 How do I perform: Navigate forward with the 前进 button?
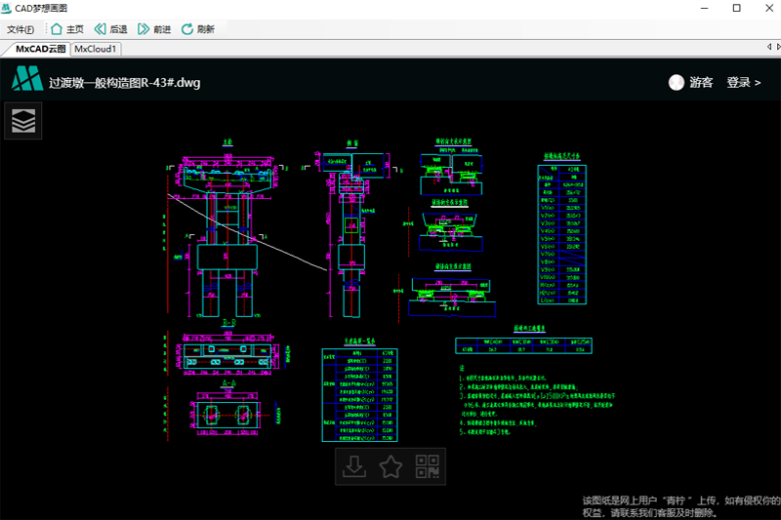tap(154, 29)
